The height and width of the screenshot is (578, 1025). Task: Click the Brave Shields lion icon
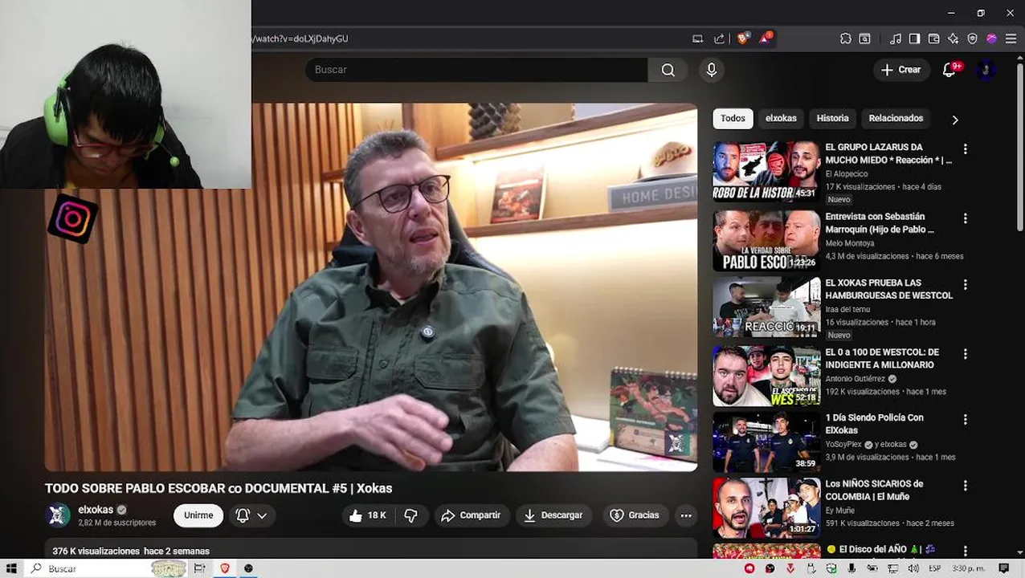point(743,38)
